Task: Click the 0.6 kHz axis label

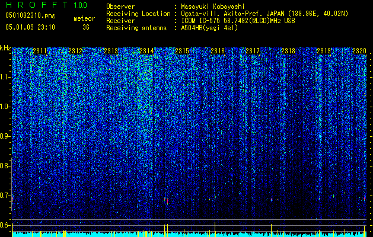Action: [5, 225]
